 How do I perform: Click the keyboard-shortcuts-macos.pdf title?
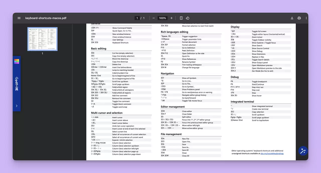(x=46, y=18)
